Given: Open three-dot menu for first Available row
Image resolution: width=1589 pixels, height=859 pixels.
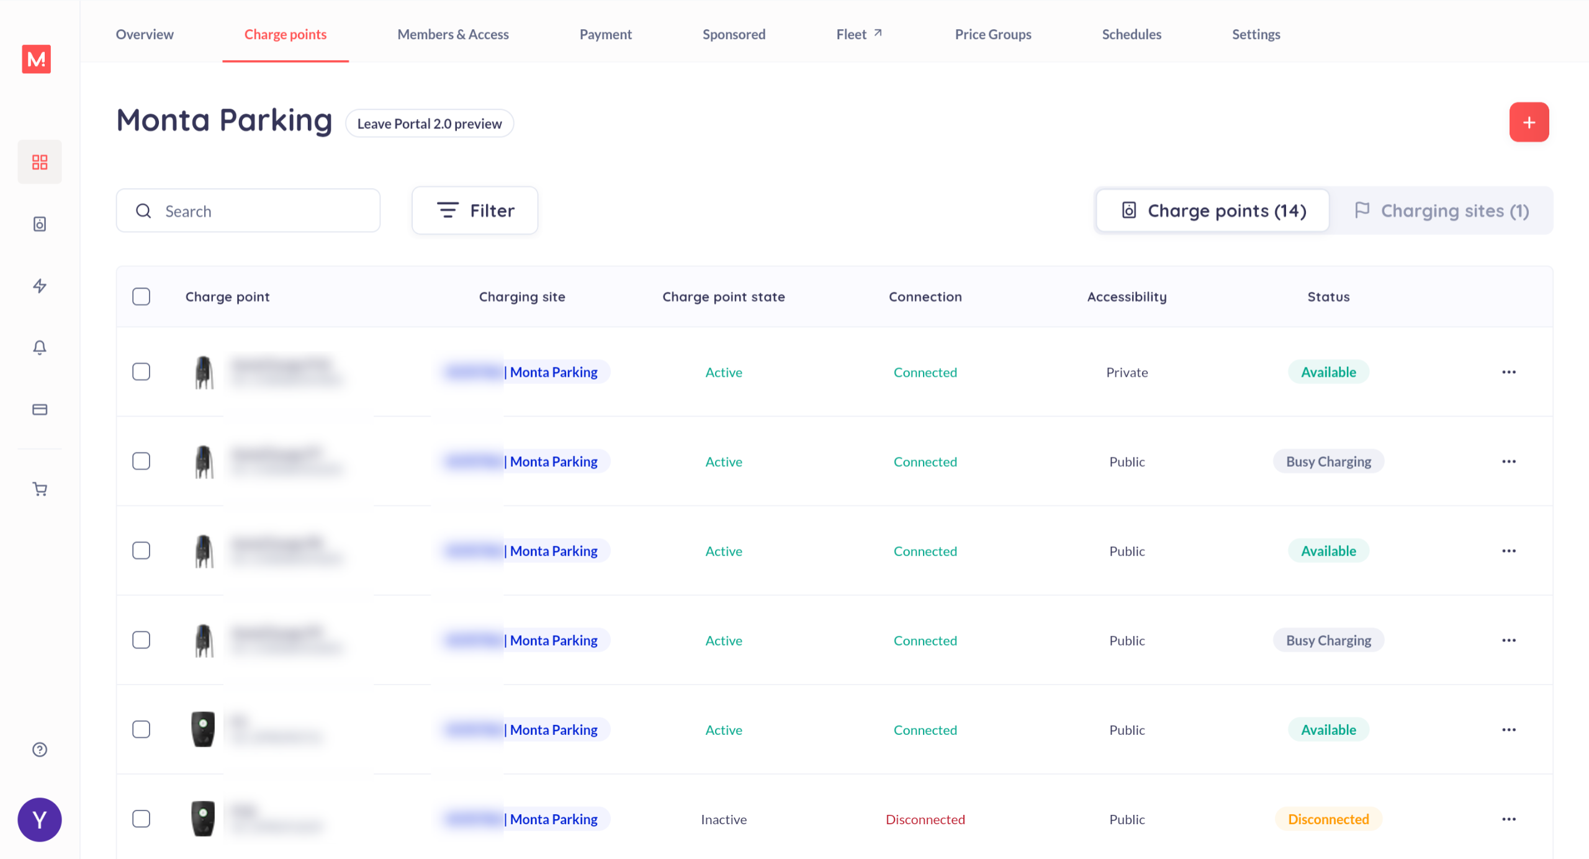Looking at the screenshot, I should pyautogui.click(x=1508, y=372).
